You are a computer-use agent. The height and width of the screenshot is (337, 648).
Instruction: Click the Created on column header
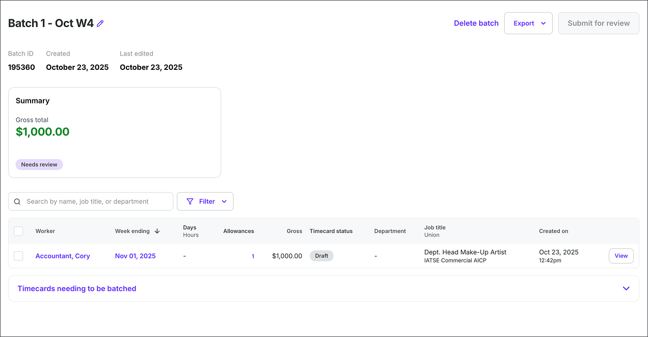554,231
